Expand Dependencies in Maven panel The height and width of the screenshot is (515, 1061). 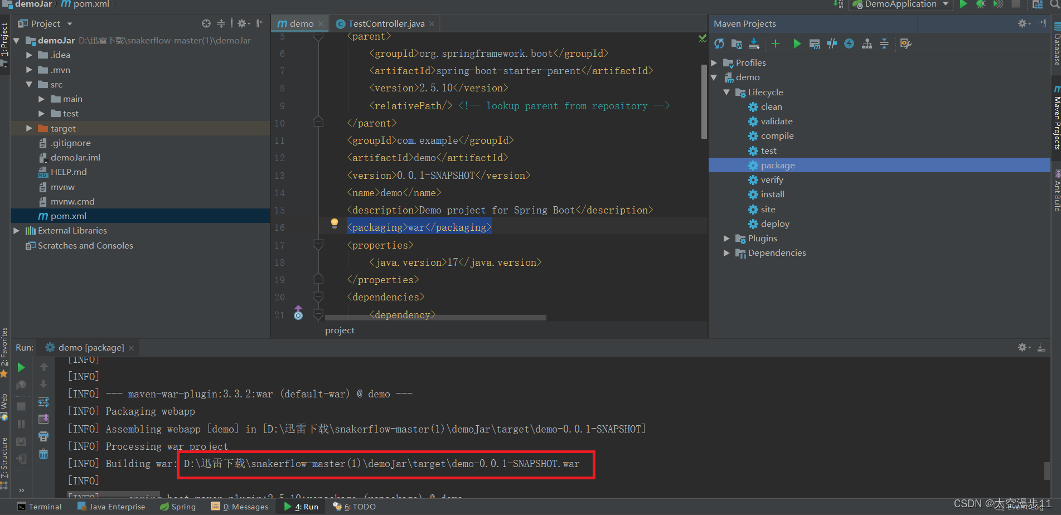(x=726, y=252)
